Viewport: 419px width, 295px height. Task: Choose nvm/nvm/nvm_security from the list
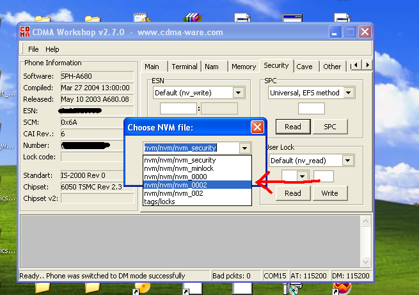tap(197, 160)
